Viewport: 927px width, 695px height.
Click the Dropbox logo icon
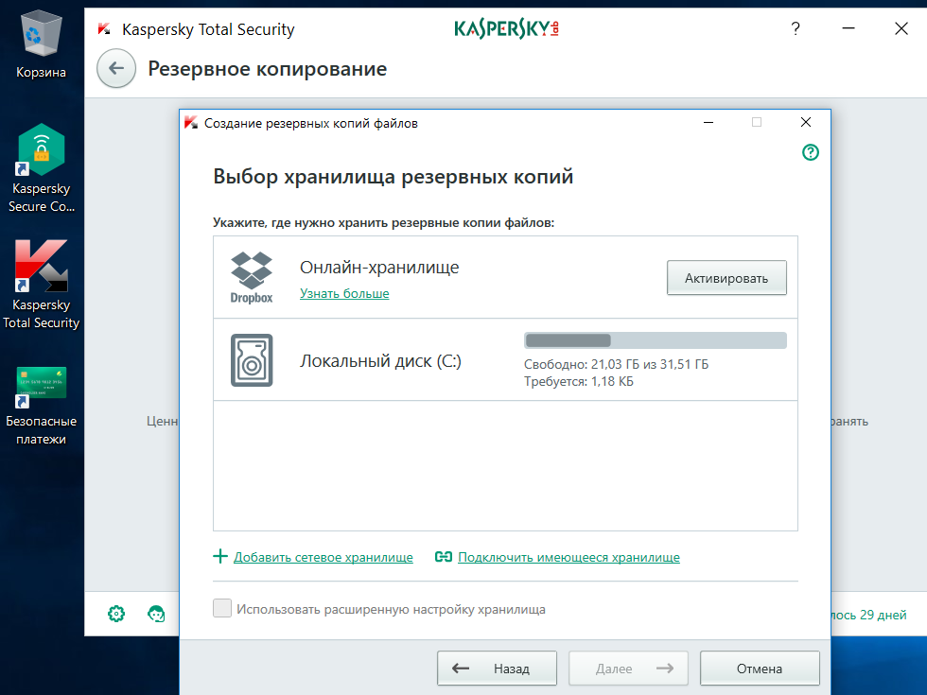(252, 277)
